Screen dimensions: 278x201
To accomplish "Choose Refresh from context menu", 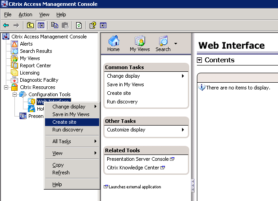I will point(72,173).
